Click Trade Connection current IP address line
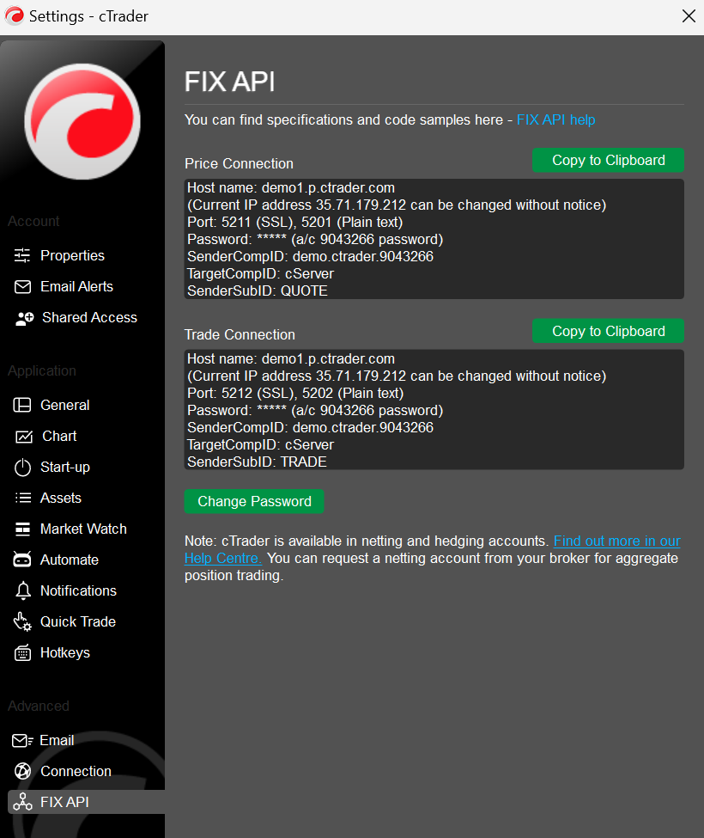The height and width of the screenshot is (838, 704). (397, 376)
